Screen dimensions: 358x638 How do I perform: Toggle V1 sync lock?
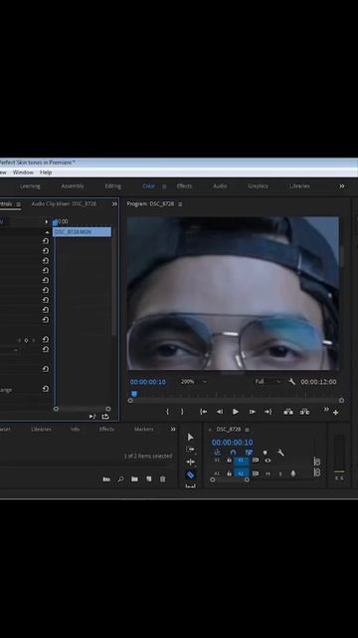click(x=256, y=461)
